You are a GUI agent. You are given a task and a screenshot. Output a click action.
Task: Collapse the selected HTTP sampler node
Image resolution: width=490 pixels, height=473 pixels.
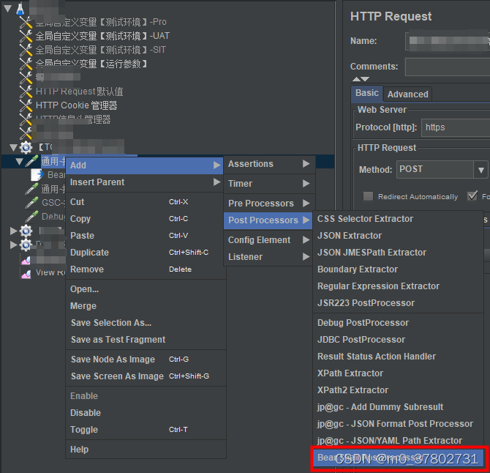click(x=19, y=161)
